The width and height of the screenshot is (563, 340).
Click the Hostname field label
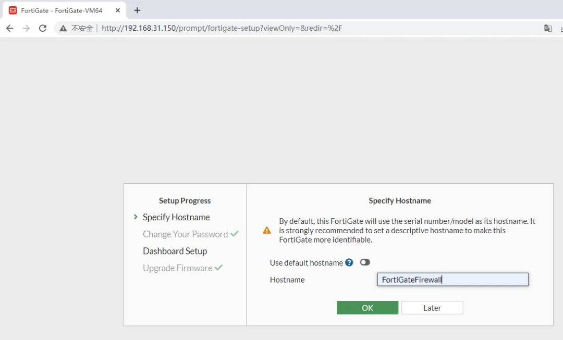(287, 280)
